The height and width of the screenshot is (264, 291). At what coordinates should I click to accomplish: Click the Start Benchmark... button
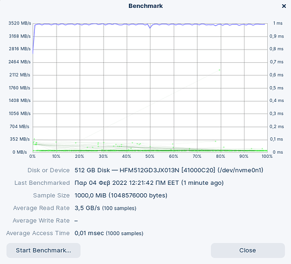tap(43, 250)
